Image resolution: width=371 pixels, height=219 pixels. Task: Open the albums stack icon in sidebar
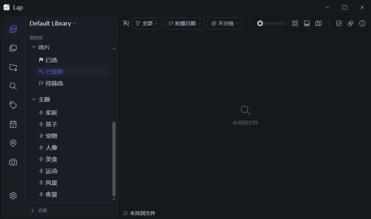[13, 48]
